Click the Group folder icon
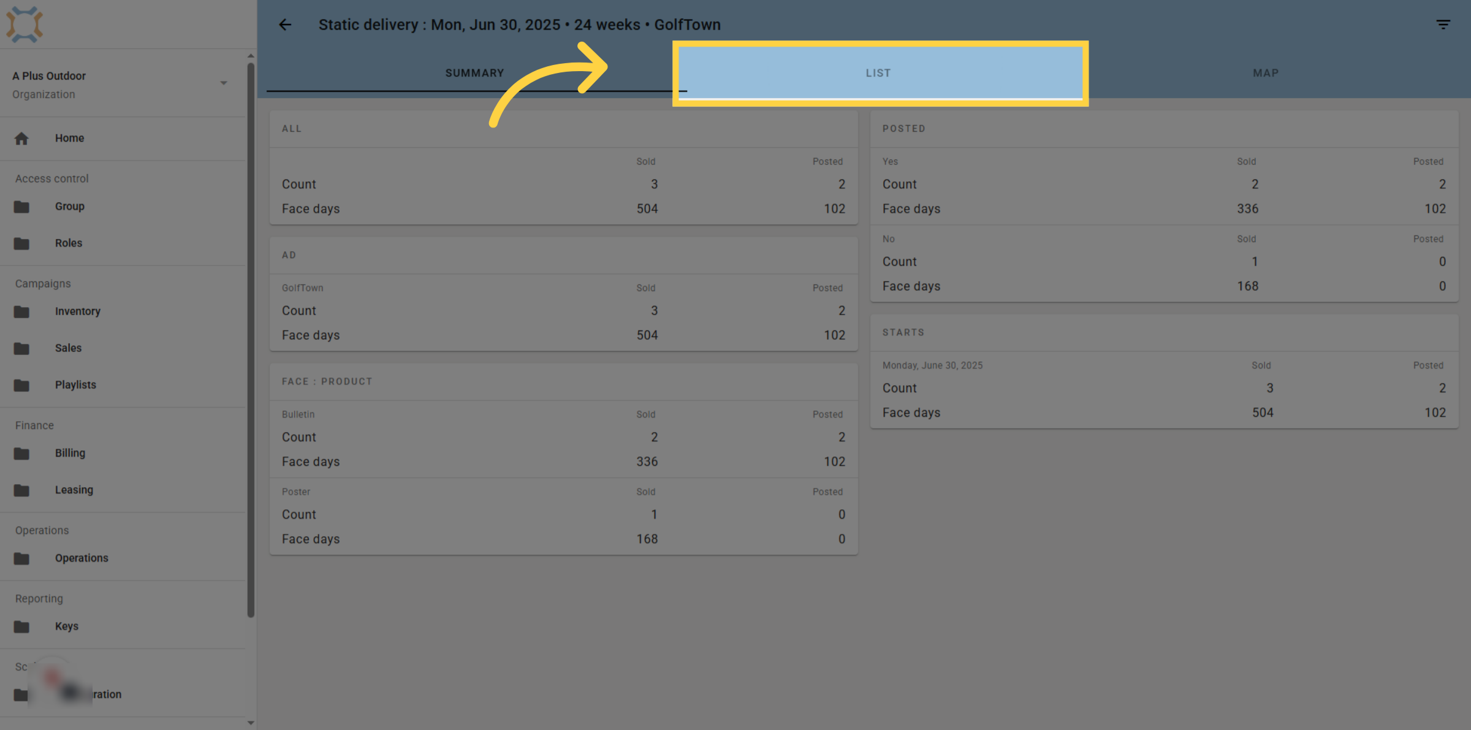Viewport: 1471px width, 730px height. (21, 207)
